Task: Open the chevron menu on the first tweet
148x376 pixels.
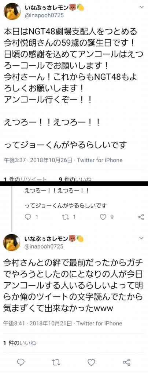Action: [x=141, y=7]
